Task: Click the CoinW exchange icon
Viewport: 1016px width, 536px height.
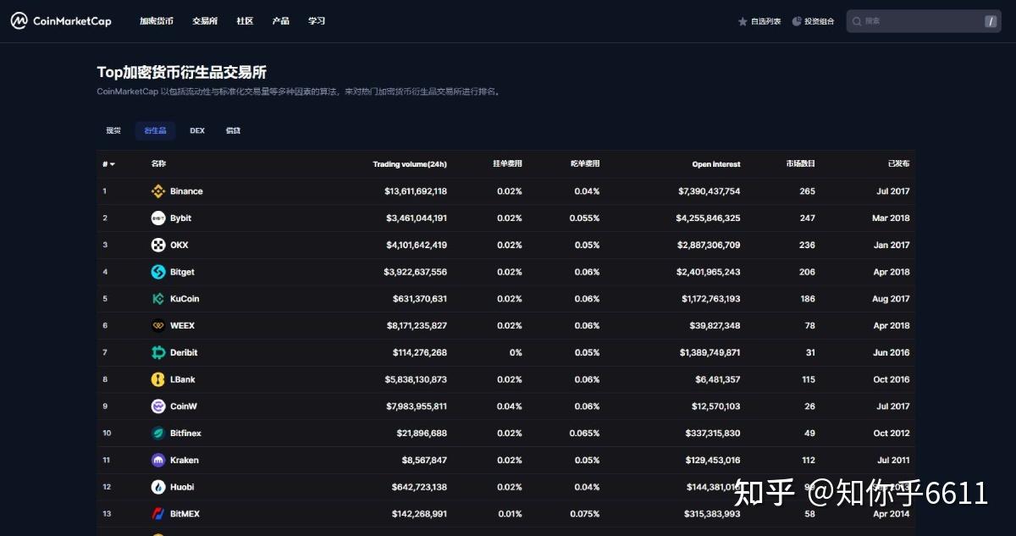Action: [157, 406]
